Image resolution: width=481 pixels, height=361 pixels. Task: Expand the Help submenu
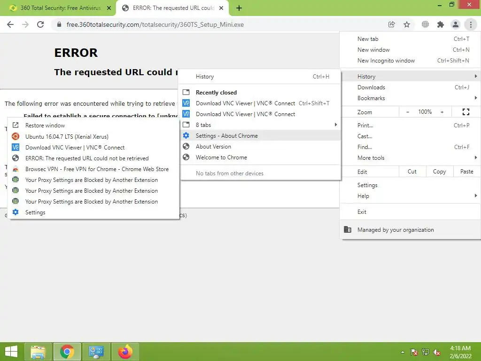[410, 196]
